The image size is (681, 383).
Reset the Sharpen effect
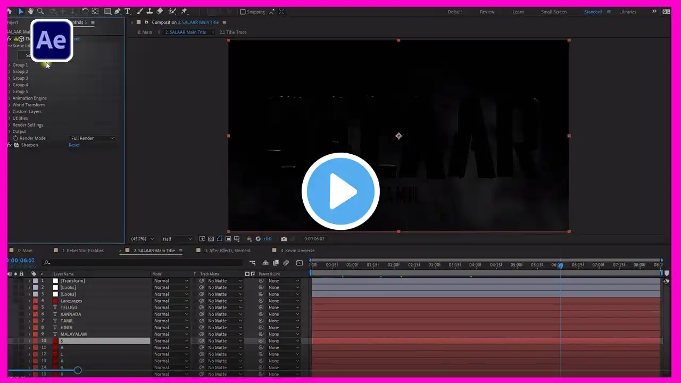[74, 145]
